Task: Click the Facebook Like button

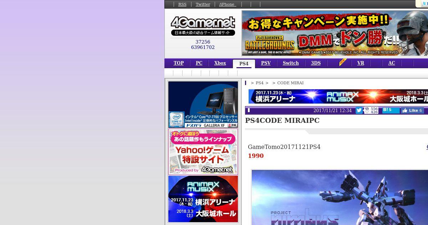Action: coord(412,110)
